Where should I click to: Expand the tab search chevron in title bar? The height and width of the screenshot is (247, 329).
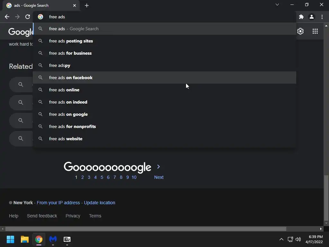[x=277, y=5]
